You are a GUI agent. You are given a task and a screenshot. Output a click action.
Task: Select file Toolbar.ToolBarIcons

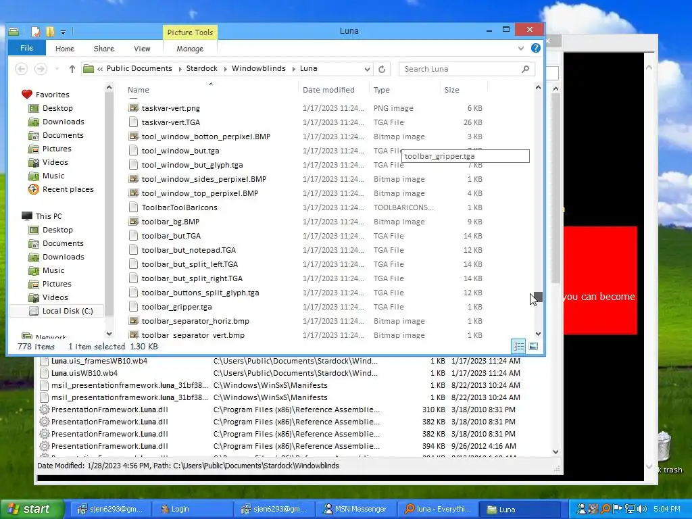[x=179, y=207]
